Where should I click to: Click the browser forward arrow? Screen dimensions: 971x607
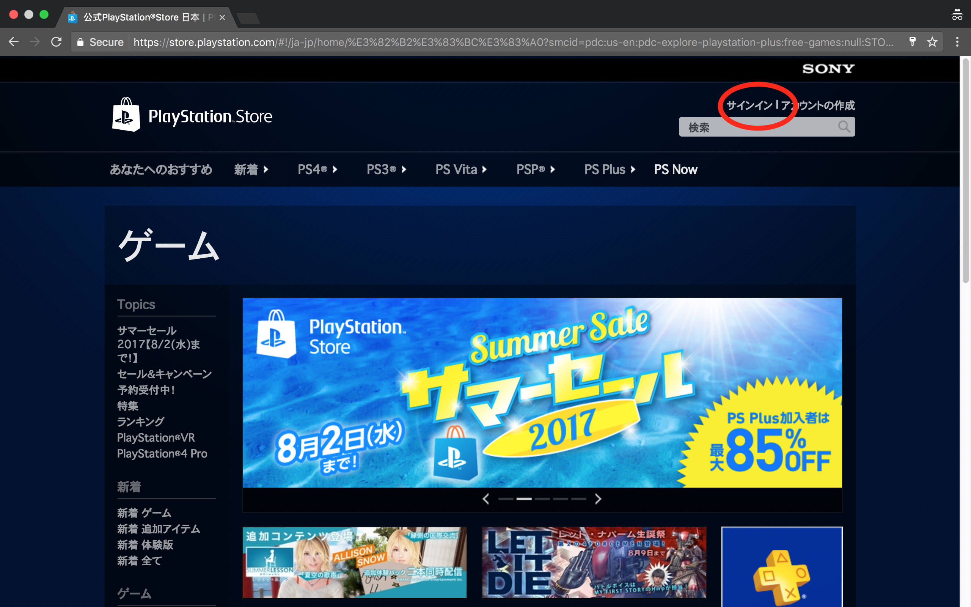coord(35,42)
